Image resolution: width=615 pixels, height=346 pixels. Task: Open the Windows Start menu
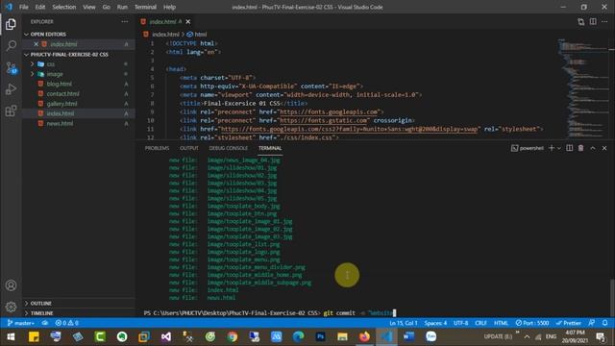pyautogui.click(x=11, y=336)
